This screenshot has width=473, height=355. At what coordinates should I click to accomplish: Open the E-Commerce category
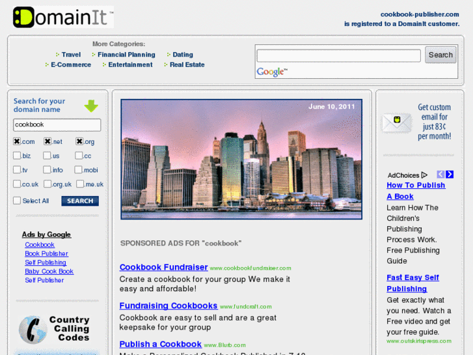pos(71,64)
